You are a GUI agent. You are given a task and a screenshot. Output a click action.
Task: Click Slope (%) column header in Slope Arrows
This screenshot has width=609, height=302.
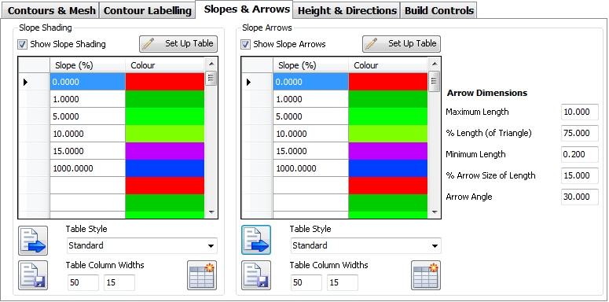[310, 65]
